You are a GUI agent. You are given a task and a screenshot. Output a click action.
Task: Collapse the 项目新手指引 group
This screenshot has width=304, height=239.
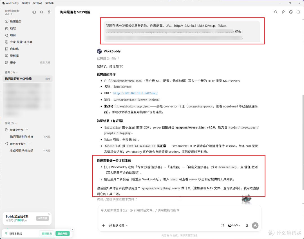[30, 144]
